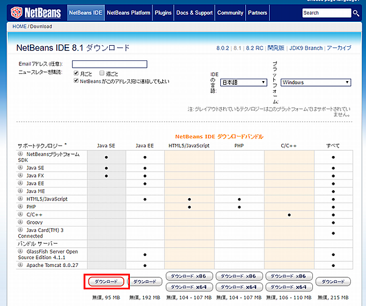Download the C/C++ x64 bundle

point(288,286)
